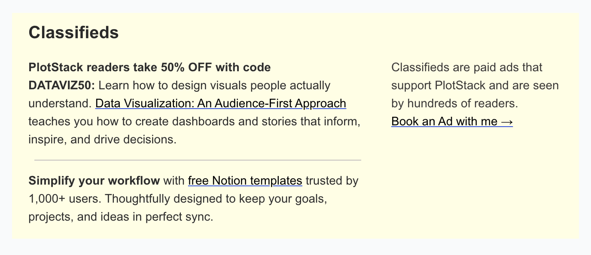Click the Classifieds heading
Viewport: 591px width, 255px height.
[73, 33]
